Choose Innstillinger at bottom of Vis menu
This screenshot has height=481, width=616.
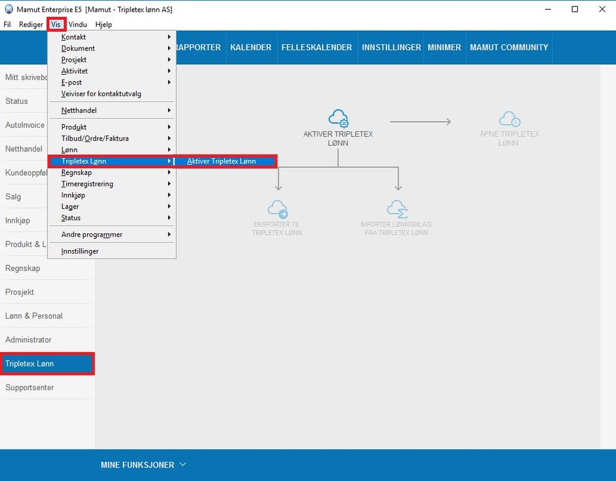112,251
